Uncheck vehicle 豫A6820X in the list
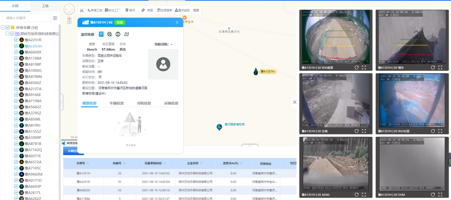Image resolution: width=451 pixels, height=200 pixels. click(x=16, y=52)
